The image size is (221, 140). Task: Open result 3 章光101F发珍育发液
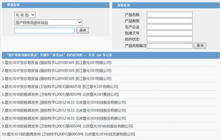click(x=57, y=79)
